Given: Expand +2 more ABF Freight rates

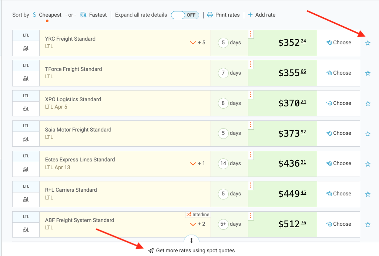Looking at the screenshot, I should click(198, 224).
